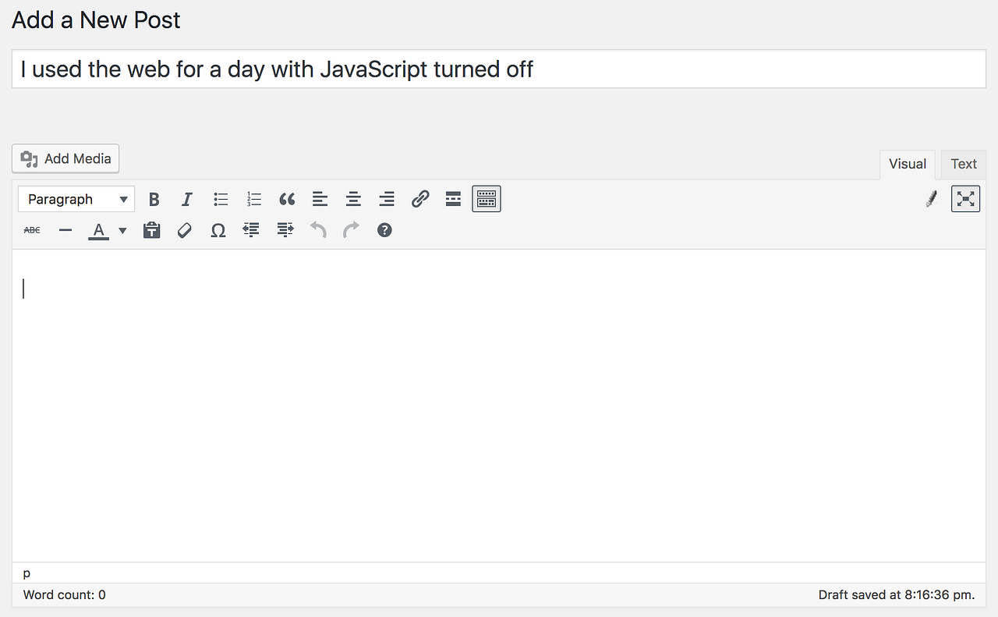Apply italic formatting
This screenshot has width=998, height=617.
[x=186, y=199]
